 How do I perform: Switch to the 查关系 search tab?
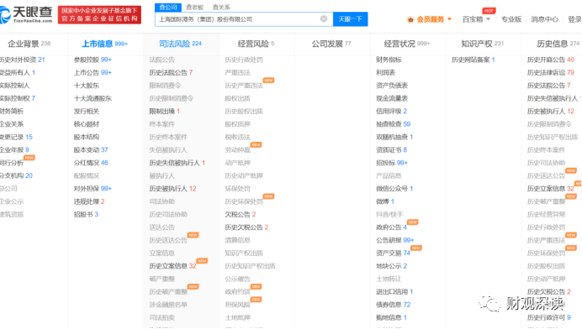point(221,7)
